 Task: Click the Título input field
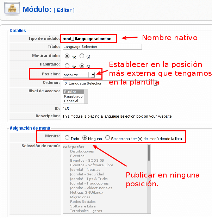coord(102,47)
